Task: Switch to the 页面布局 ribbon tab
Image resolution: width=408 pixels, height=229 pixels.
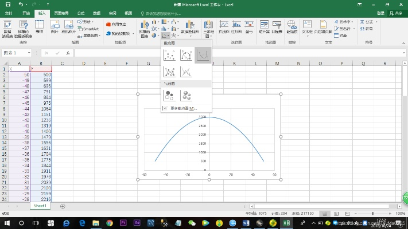Action: (x=61, y=13)
